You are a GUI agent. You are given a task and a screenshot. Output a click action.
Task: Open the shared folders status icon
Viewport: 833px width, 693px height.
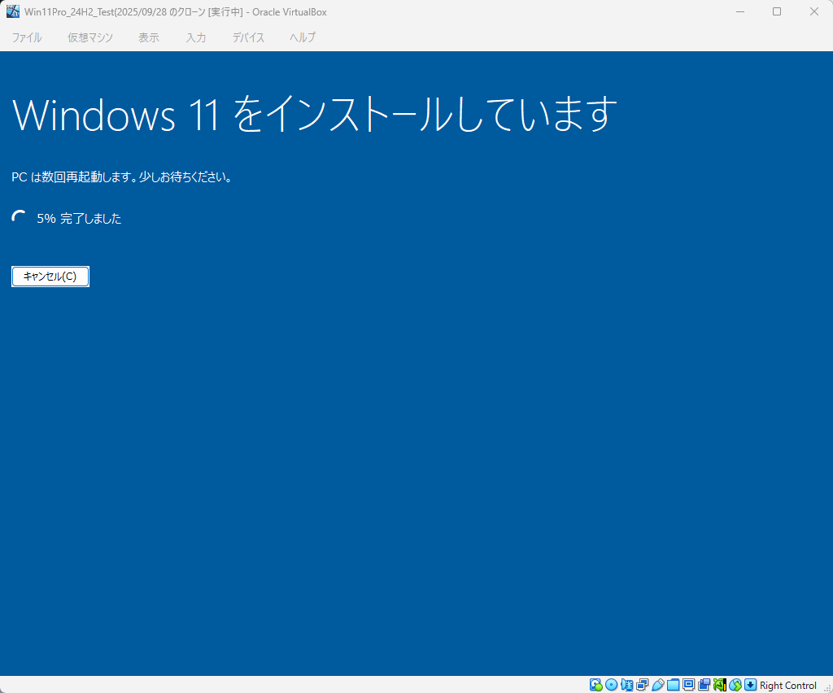point(673,685)
